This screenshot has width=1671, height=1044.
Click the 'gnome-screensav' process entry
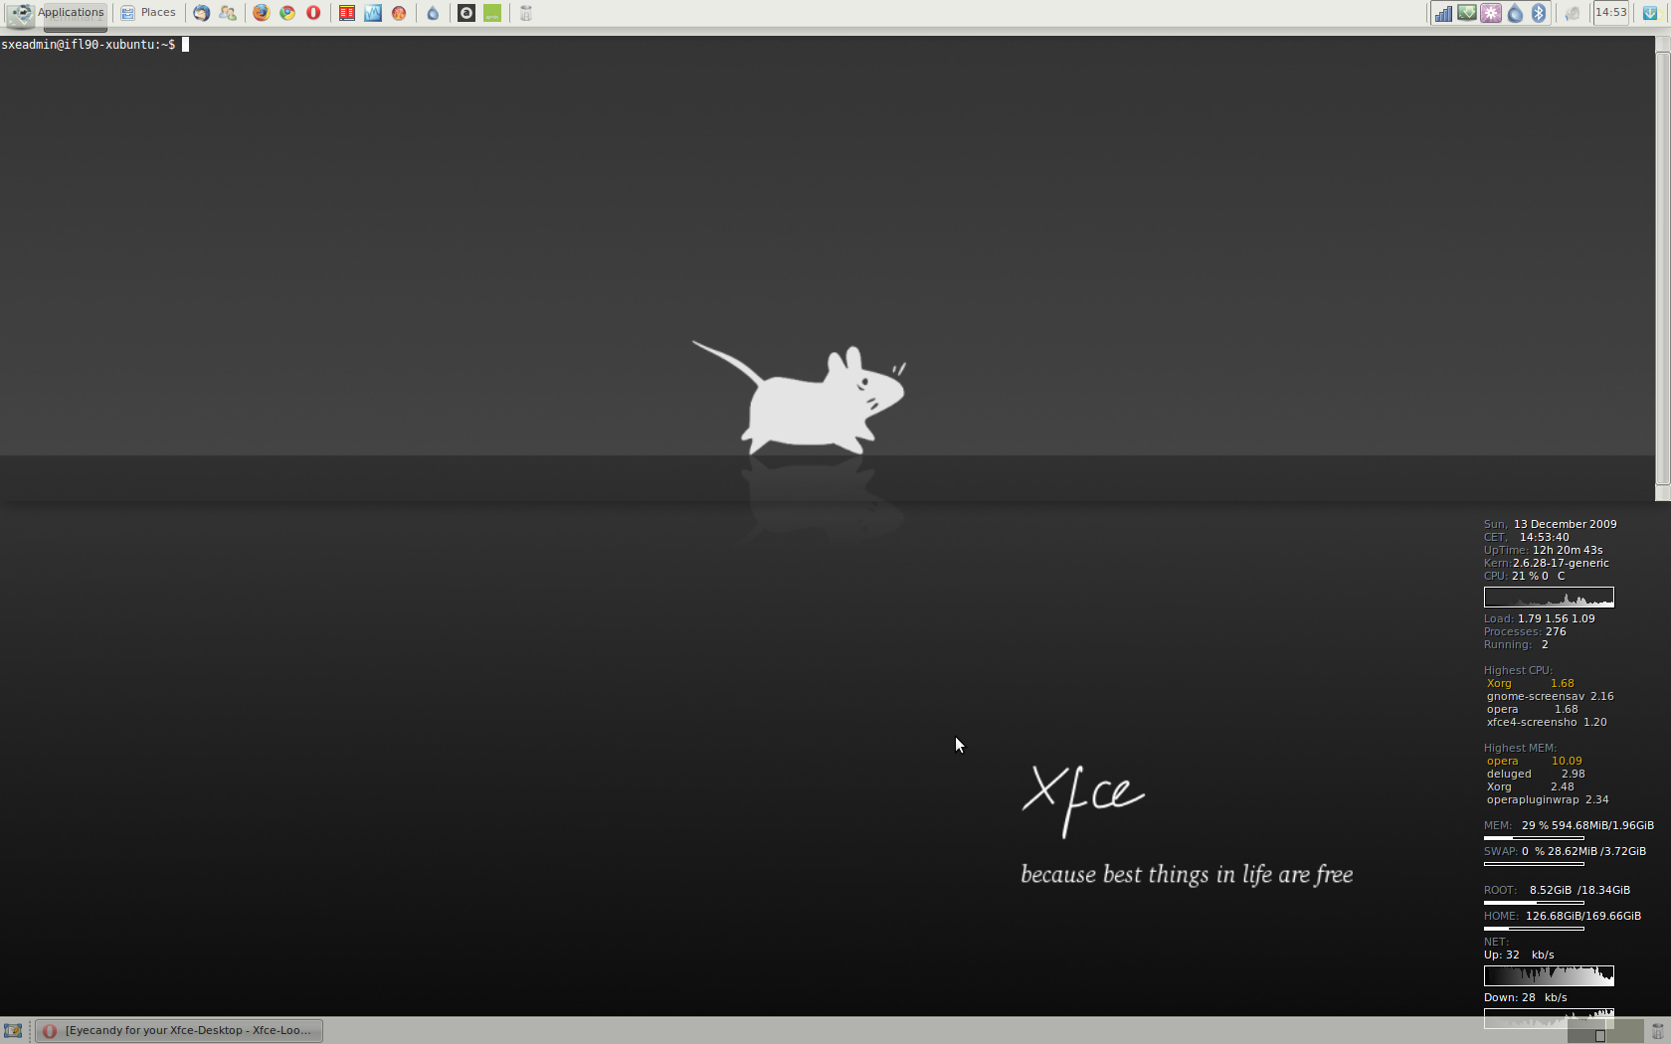pyautogui.click(x=1535, y=696)
